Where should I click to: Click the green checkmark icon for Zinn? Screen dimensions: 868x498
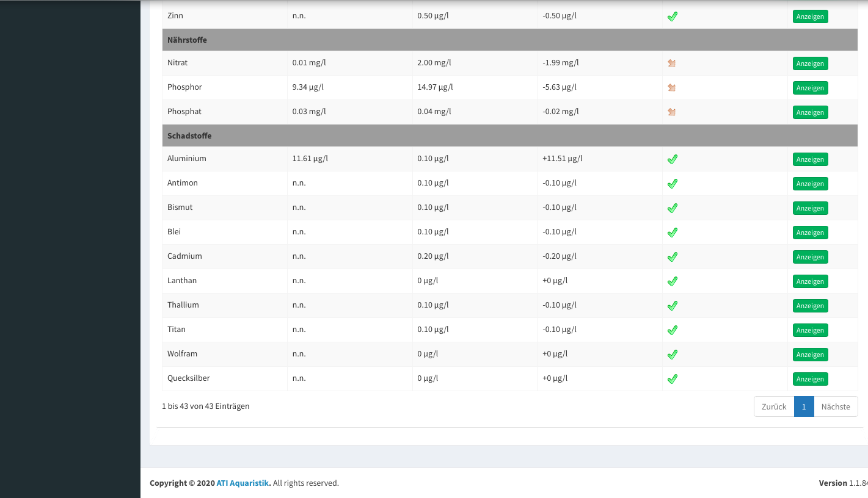[x=672, y=16]
